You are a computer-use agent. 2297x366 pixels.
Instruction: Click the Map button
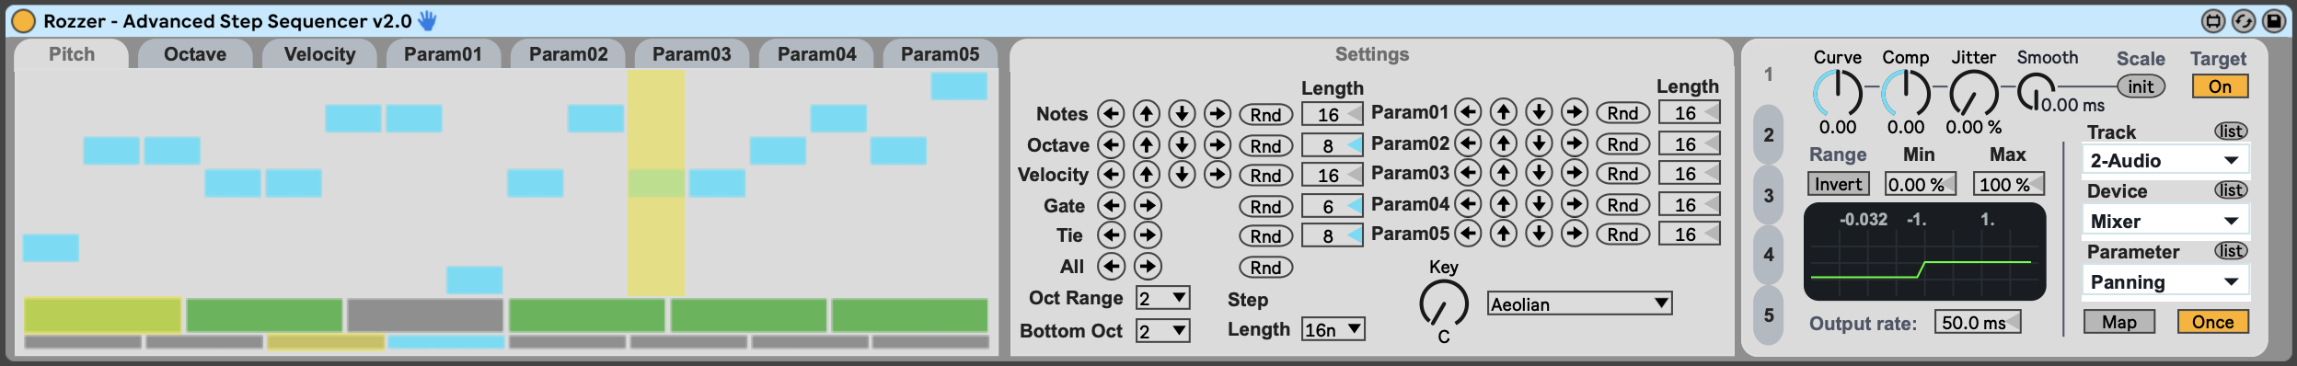point(2118,322)
